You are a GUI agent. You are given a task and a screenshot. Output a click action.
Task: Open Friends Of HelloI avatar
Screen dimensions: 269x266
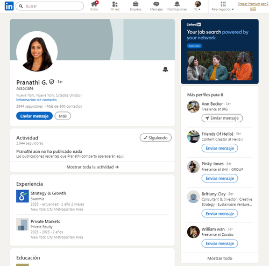193,137
